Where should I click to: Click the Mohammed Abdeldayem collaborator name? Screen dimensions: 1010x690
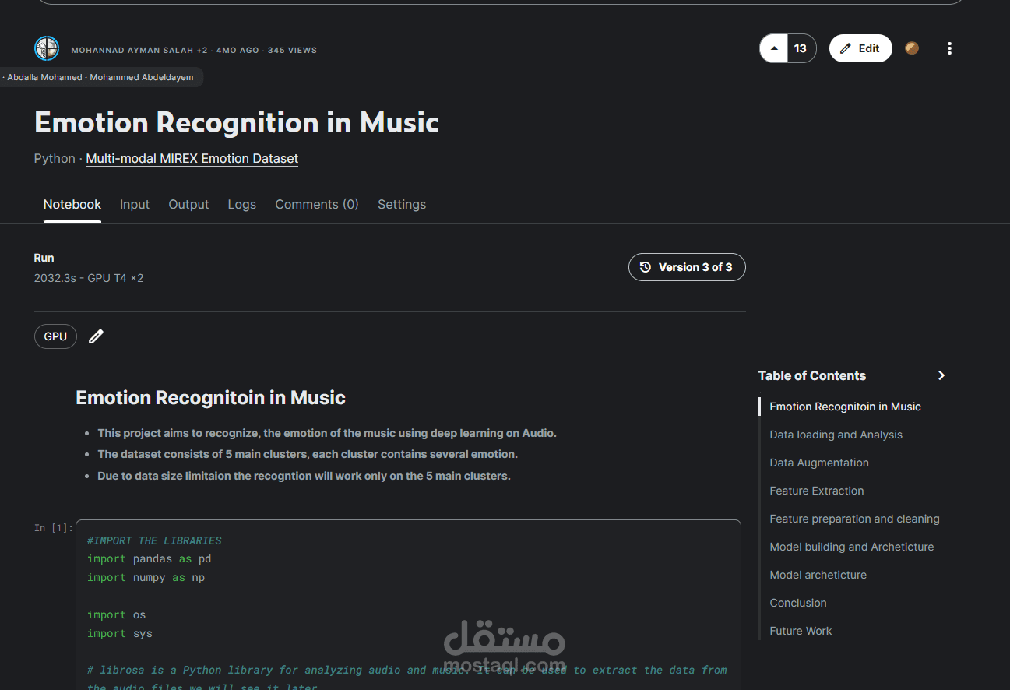(142, 77)
